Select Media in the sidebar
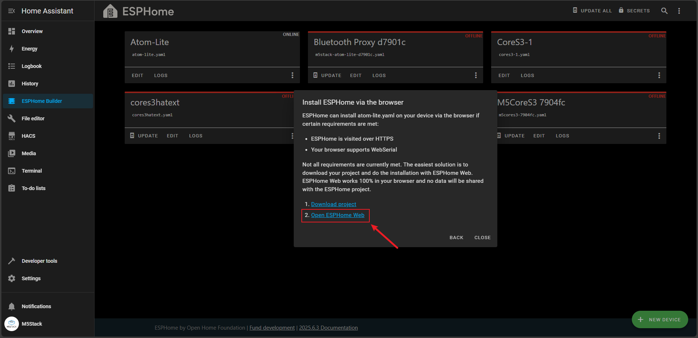Viewport: 698px width, 338px height. pyautogui.click(x=48, y=153)
